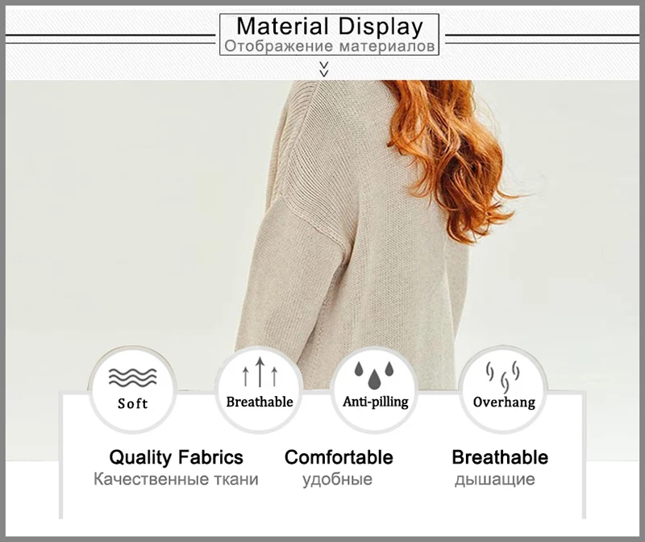
Task: Click the 'дышащие' text
Action: (x=495, y=479)
